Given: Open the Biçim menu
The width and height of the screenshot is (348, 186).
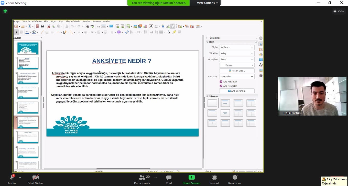Looking at the screenshot, I should point(53,22).
